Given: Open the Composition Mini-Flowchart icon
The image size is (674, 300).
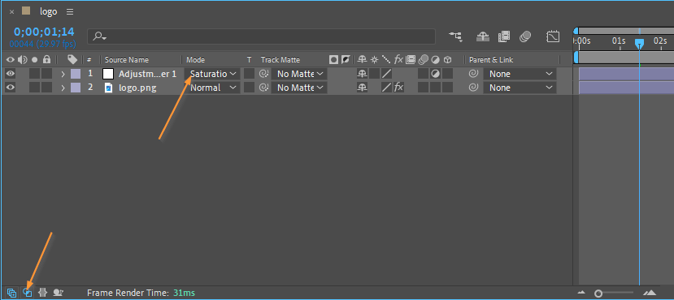Looking at the screenshot, I should pos(455,36).
